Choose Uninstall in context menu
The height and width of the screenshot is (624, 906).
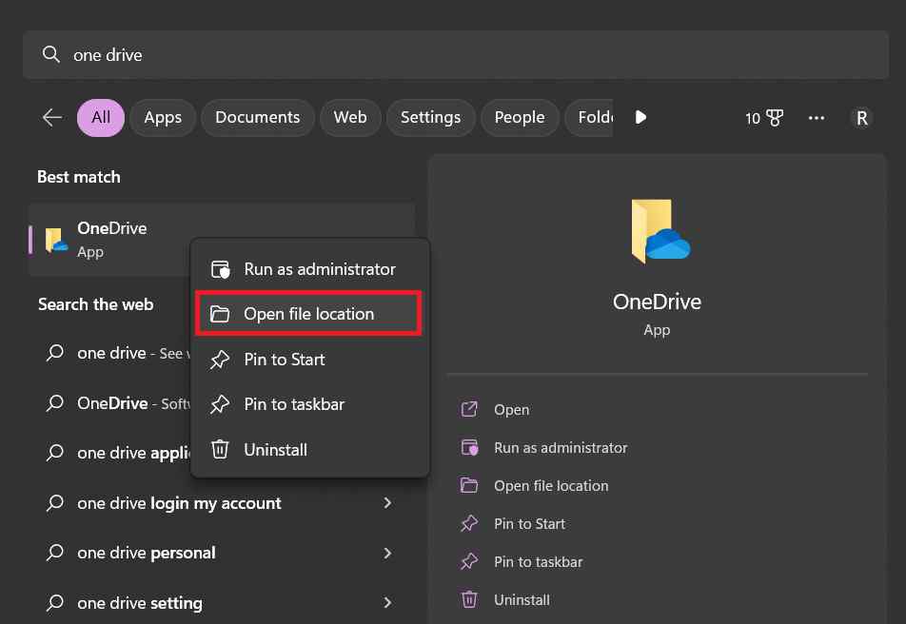click(x=309, y=450)
